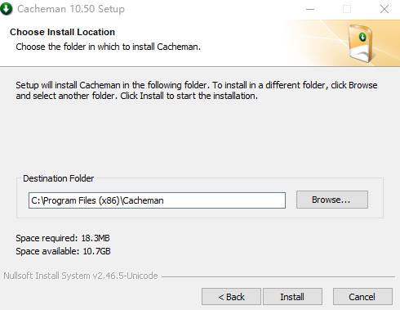Viewport: 400px width, 310px height.
Task: Click the "Choose the folder" subtitle text
Action: pyautogui.click(x=108, y=47)
